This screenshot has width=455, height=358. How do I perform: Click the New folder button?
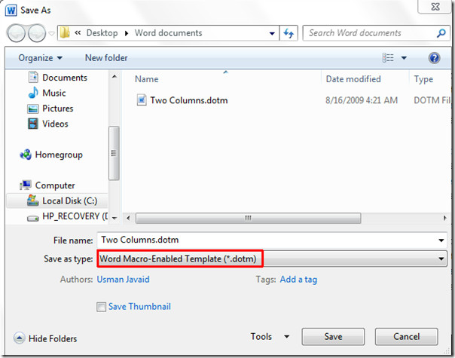[x=106, y=58]
